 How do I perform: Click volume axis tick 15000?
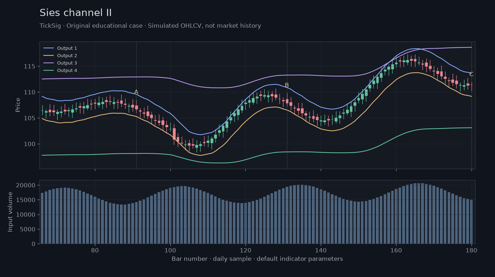(x=26, y=200)
